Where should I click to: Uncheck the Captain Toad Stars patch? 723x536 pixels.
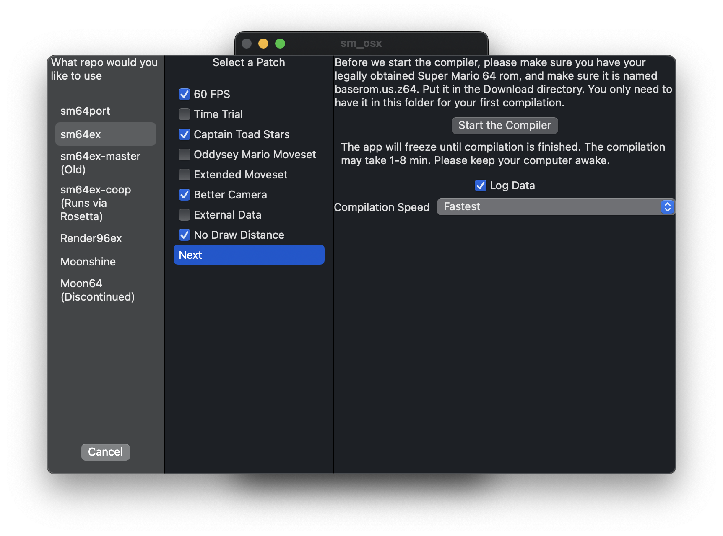coord(185,134)
